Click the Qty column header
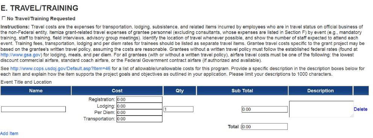The height and width of the screenshot is (138, 373). coord(180,91)
